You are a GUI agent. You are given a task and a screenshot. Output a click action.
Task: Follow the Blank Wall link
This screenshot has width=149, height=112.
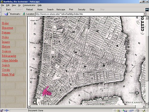8,74
